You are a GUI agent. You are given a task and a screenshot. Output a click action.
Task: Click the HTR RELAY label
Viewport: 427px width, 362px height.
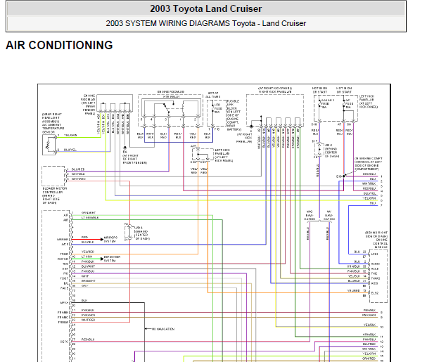point(171,96)
